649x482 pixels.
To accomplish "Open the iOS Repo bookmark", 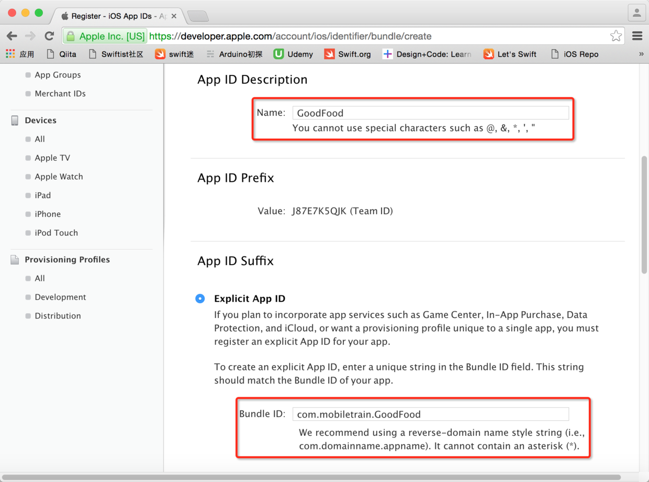I will (x=574, y=54).
